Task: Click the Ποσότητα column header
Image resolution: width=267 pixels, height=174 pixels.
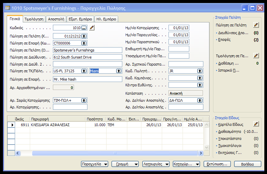Action: pos(96,119)
